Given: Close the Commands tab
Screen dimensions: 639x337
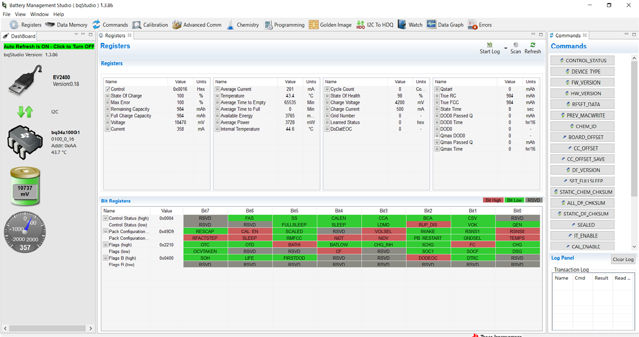Looking at the screenshot, I should 584,35.
